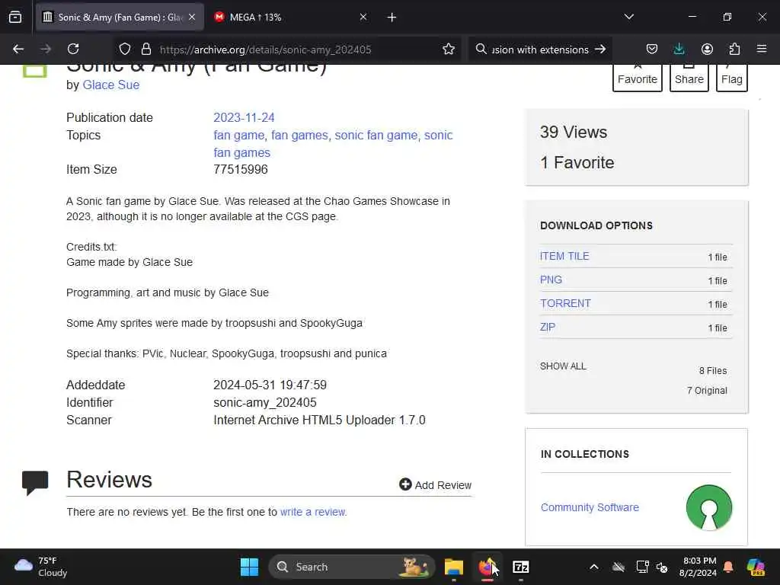Viewport: 780px width, 585px height.
Task: Click the browser search box
Action: click(540, 50)
